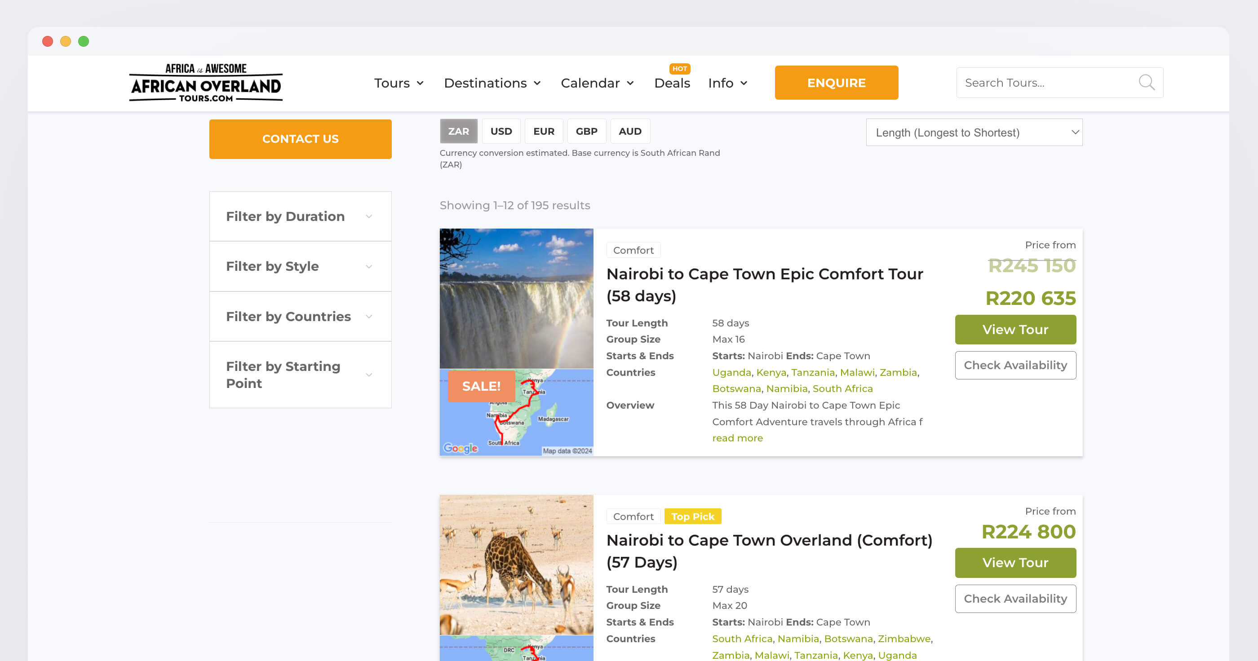Open Namibia link in 58 days tour
Screen dimensions: 1258x661
pyautogui.click(x=787, y=388)
